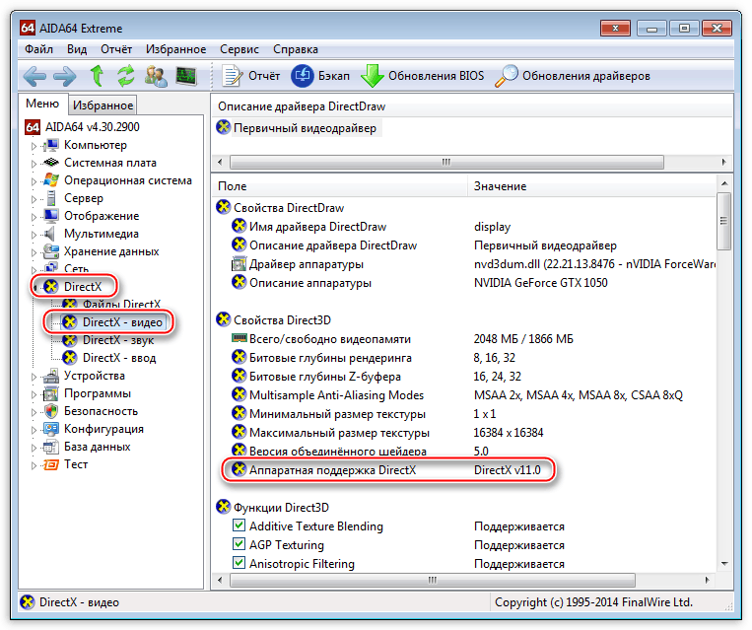Image resolution: width=752 pixels, height=630 pixels.
Task: Open the Файл menu
Action: [x=38, y=49]
